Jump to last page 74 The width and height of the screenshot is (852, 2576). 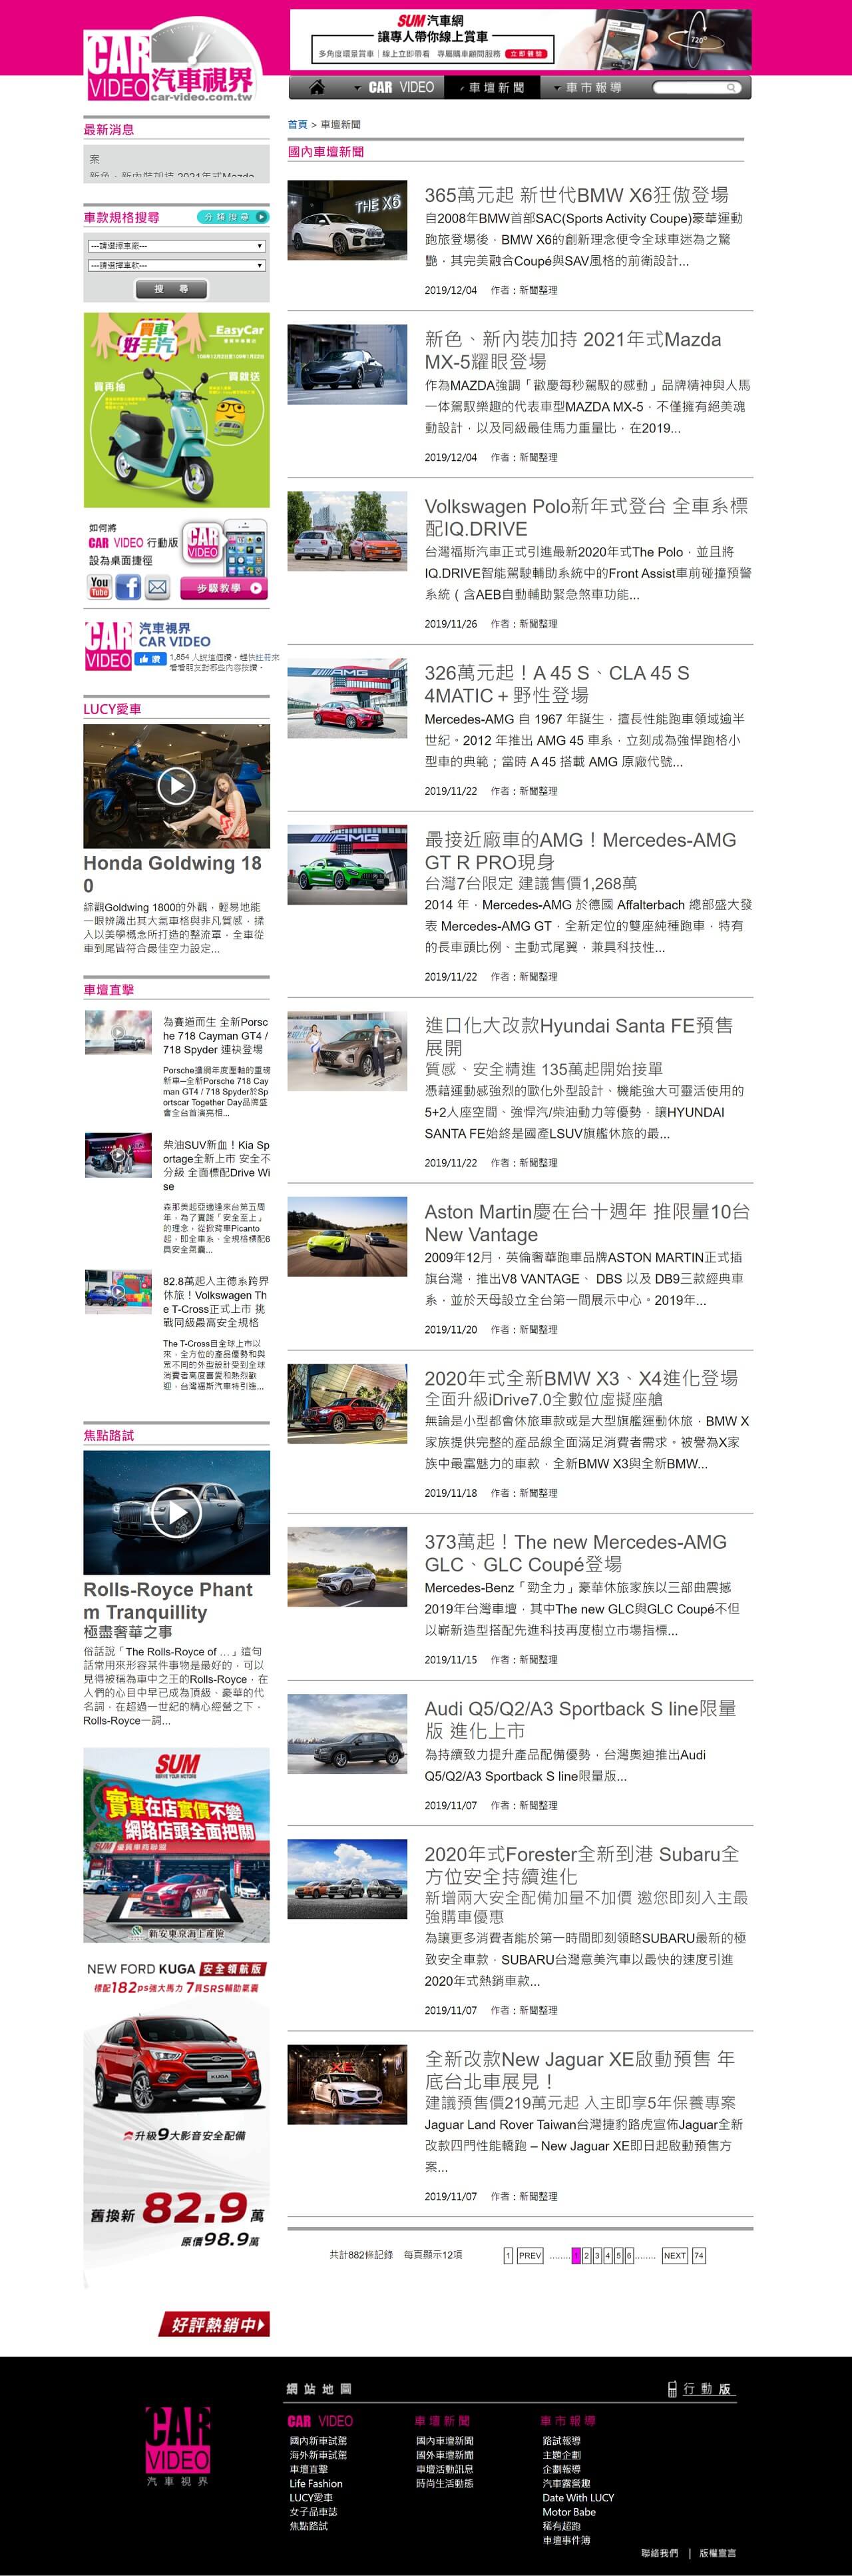pos(699,2255)
